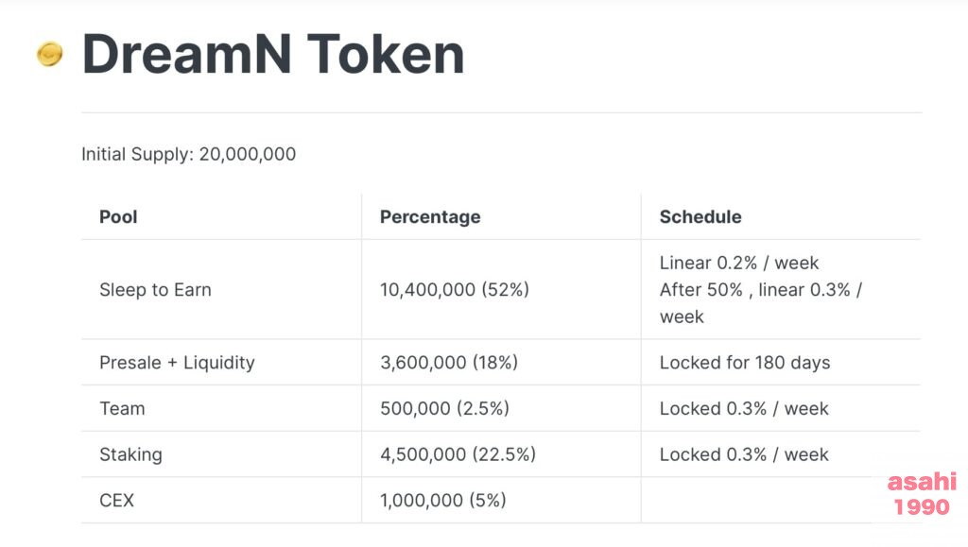Click the pink asahi 1990 watermark
This screenshot has height=547, width=968.
point(923,494)
